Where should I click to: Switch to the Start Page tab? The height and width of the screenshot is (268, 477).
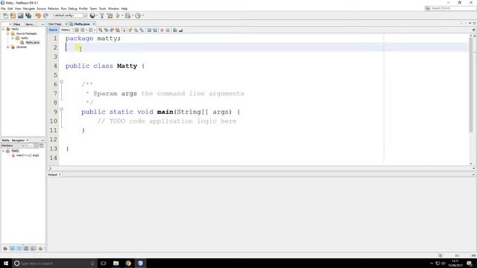pos(55,24)
